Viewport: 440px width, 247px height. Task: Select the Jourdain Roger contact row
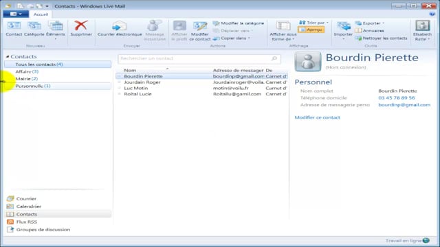201,82
